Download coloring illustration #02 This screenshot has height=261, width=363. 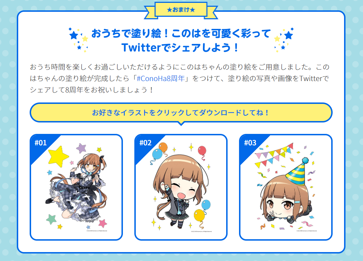tap(181, 187)
